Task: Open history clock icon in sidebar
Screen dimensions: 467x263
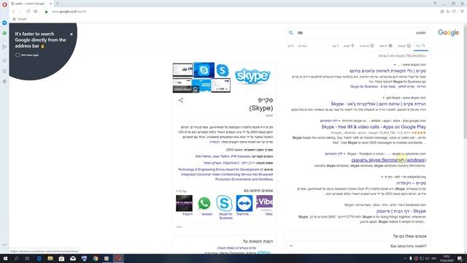Action: [x=4, y=71]
